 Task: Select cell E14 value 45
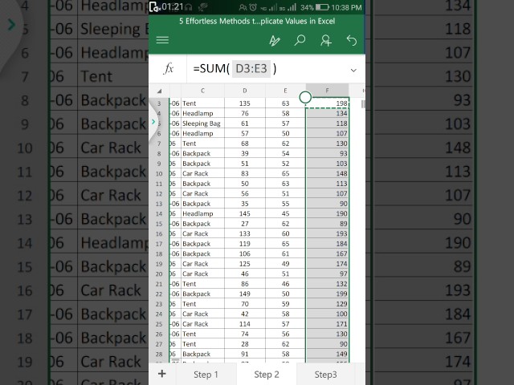coord(285,214)
